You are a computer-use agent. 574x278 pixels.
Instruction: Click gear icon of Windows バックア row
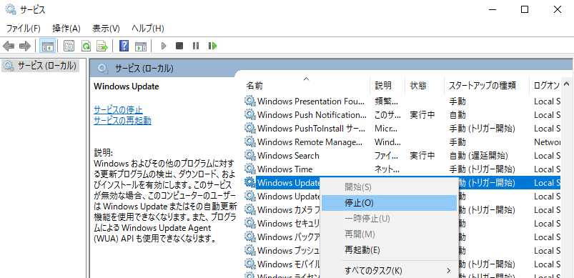249,237
